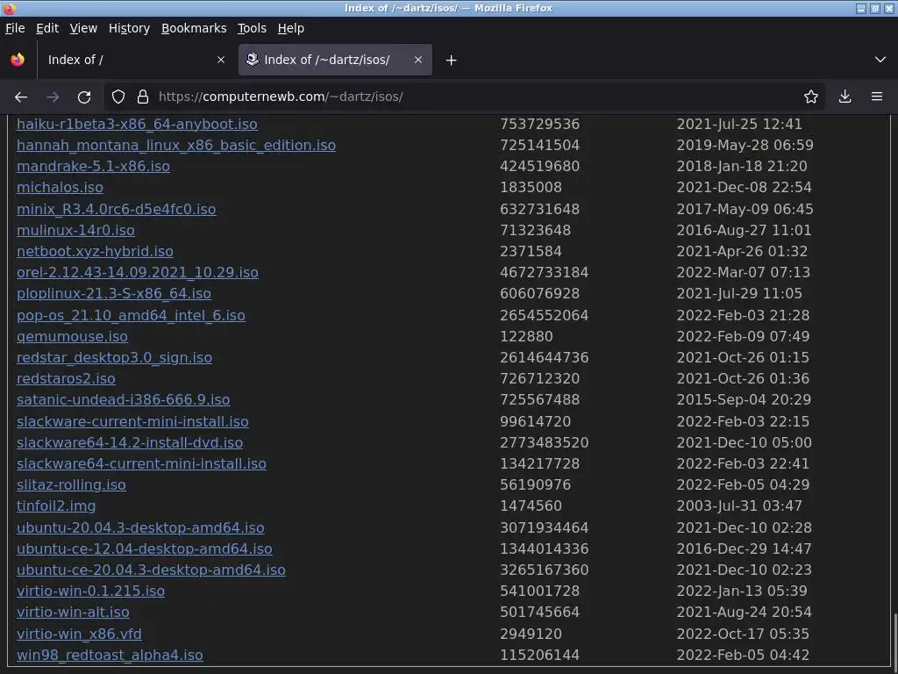Click slitaz-rolling.iso link
Screen dimensions: 898x674
tap(72, 485)
